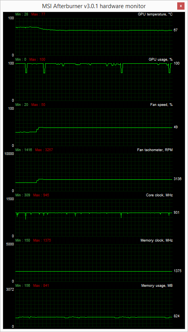
Task: Click the window title 'MSI Afterburner v3.0.1 hardware monitor'
Action: pyautogui.click(x=94, y=6)
